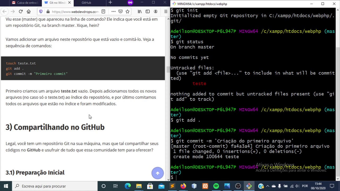Switch to Firefox on taskbar
This screenshot has height=191, width=340.
(x=183, y=186)
